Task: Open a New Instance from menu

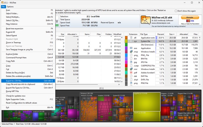Action: click(28, 24)
